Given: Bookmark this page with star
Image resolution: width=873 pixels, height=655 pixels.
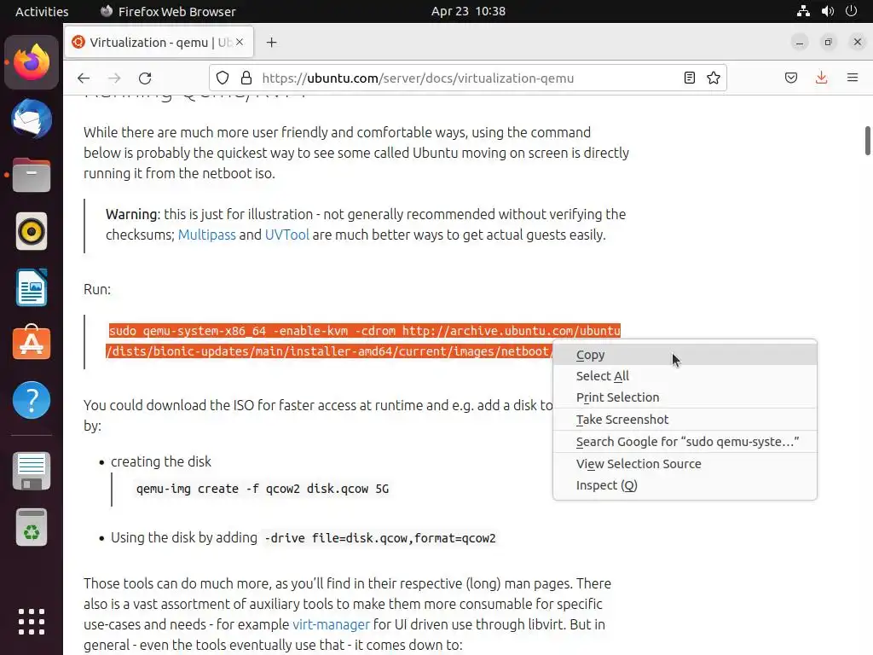Looking at the screenshot, I should (x=714, y=78).
